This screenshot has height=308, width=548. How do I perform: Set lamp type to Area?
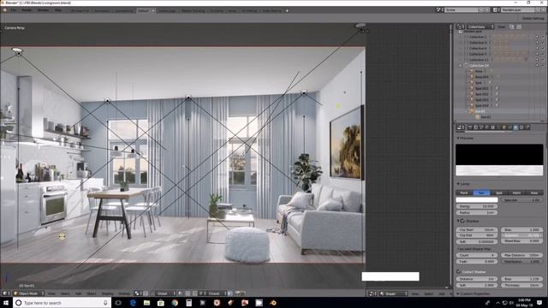click(534, 192)
